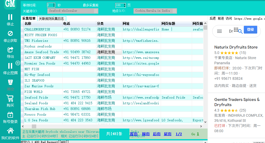This screenshot has height=143, width=265.
Task: Click the 停止获取 prohibit icon
Action: 10,34
